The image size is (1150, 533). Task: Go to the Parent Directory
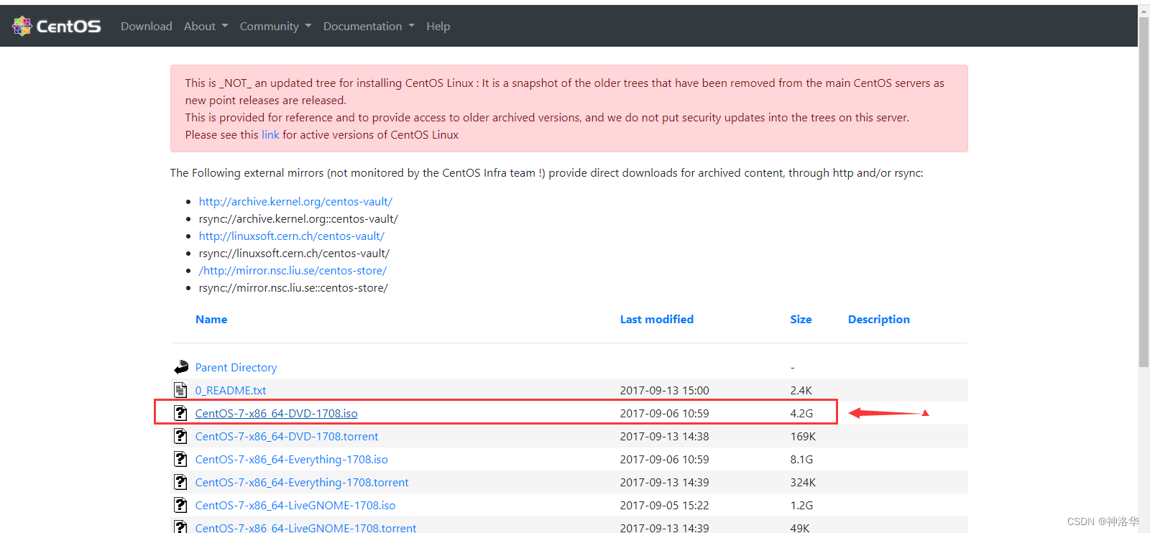[236, 367]
